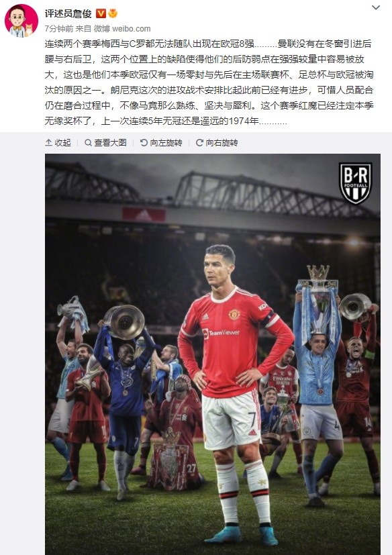
Task: Click the upload-arrow icon next to 收起
Action: click(48, 143)
